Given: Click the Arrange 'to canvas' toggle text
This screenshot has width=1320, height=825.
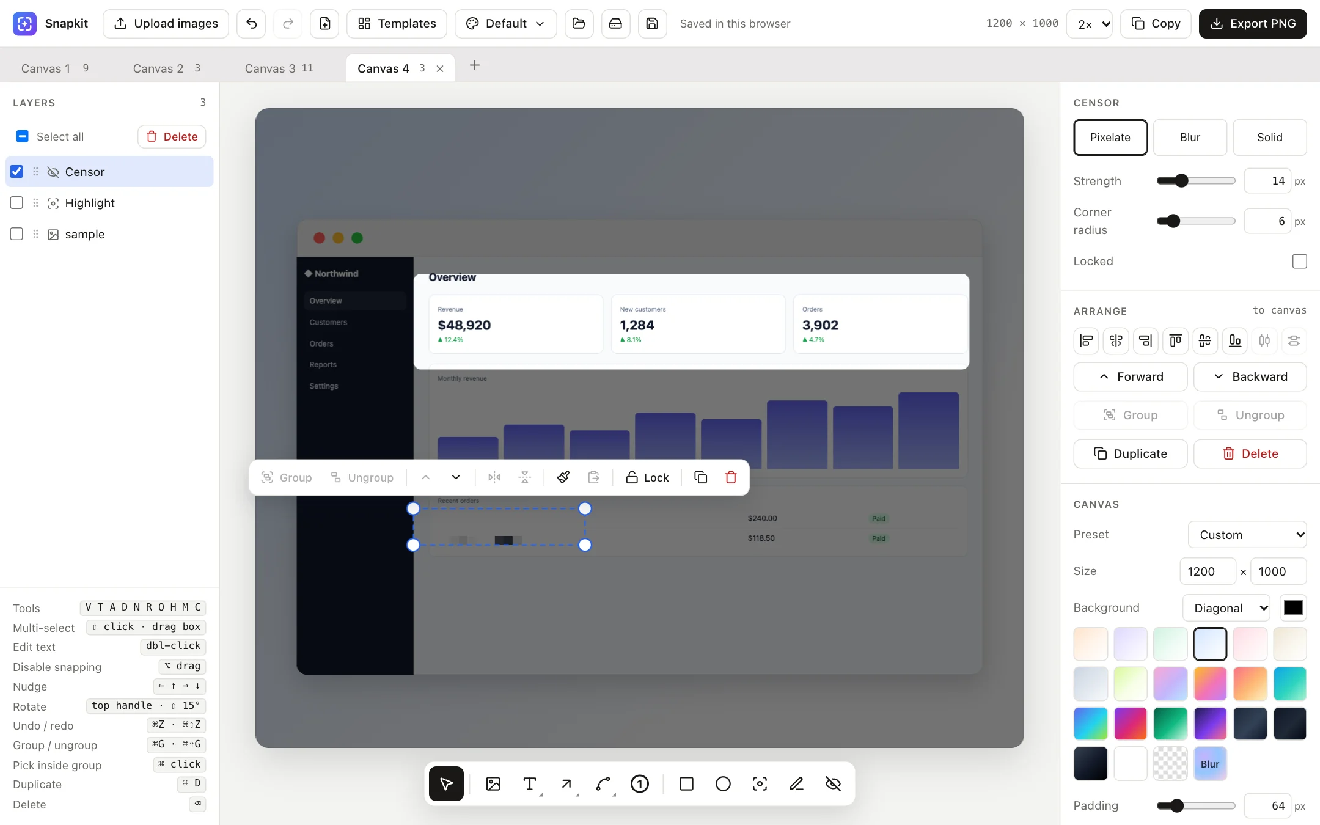Looking at the screenshot, I should (x=1280, y=310).
